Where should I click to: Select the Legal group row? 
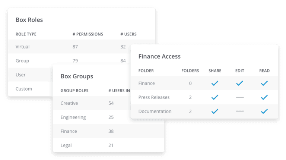coord(108,145)
